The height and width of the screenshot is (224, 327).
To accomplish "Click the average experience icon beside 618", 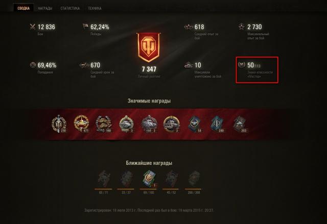I will tap(189, 27).
